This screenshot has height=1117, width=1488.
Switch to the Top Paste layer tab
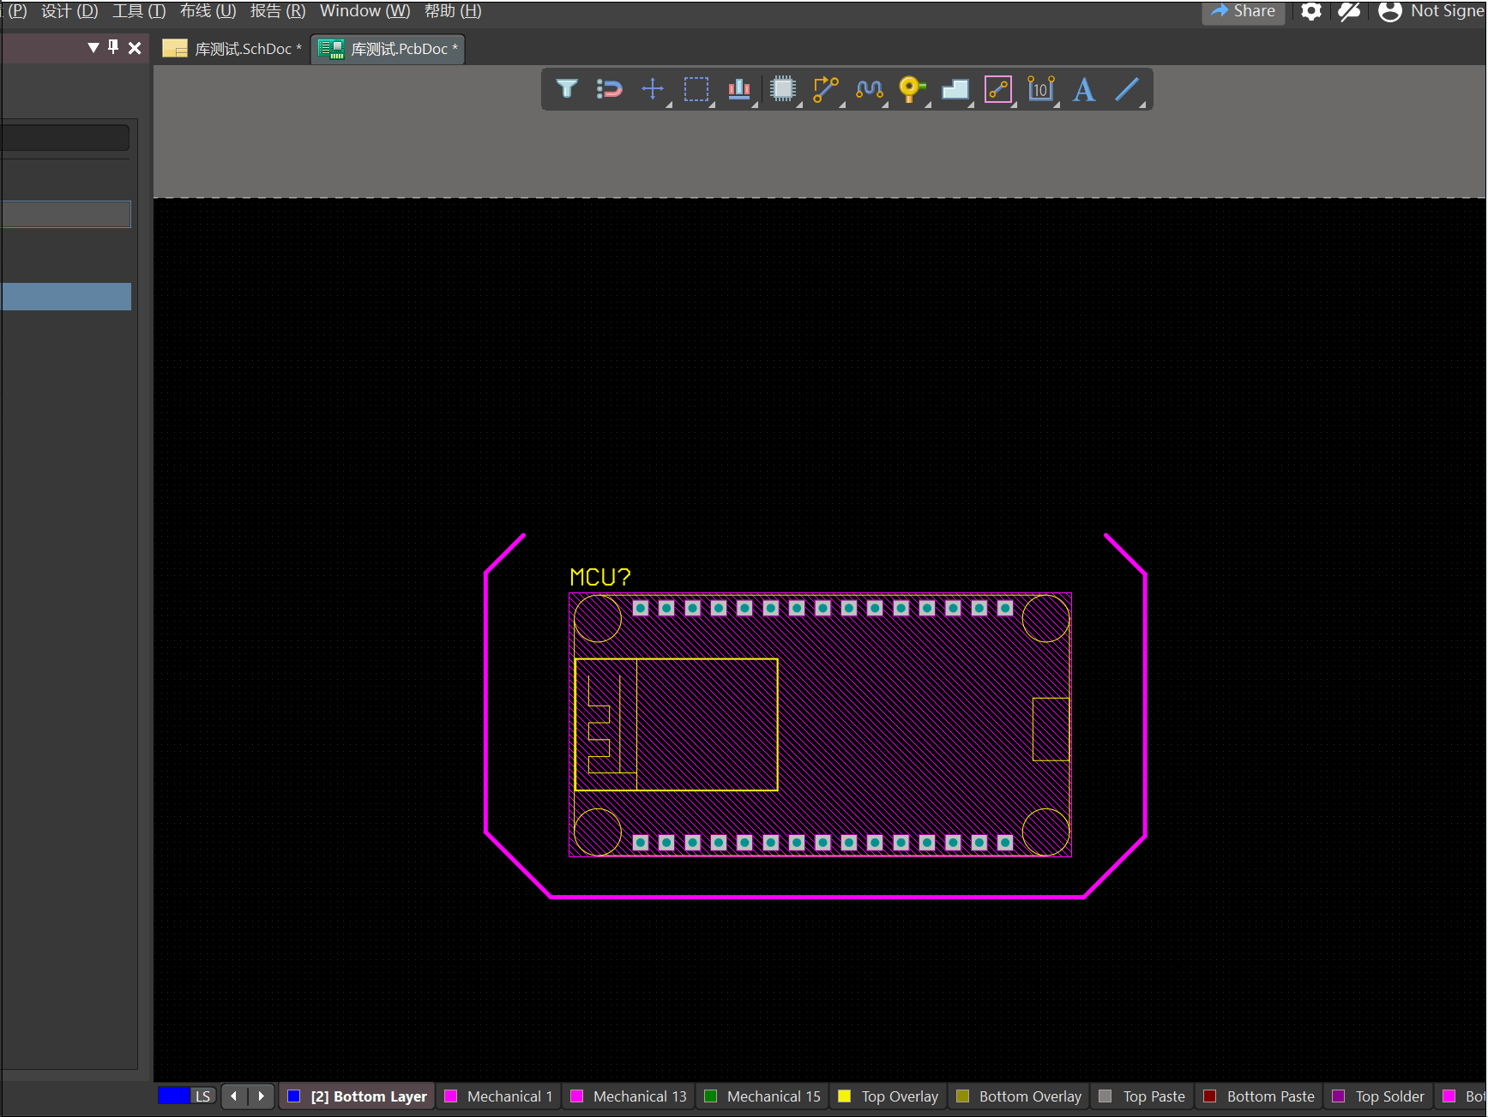point(1142,1096)
